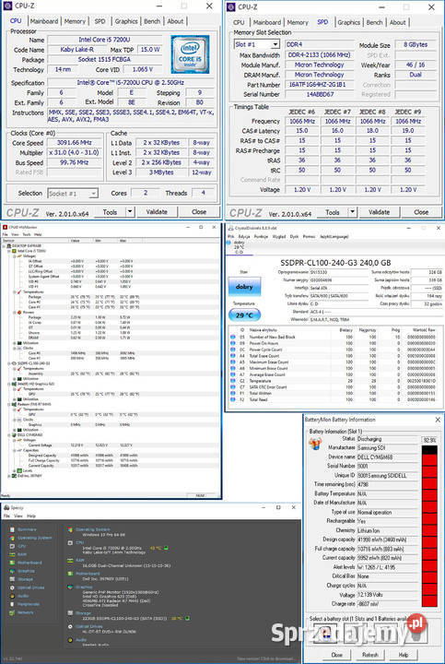The width and height of the screenshot is (445, 664).
Task: Switch to Memory tab in left CPU-Z window
Action: tap(75, 21)
